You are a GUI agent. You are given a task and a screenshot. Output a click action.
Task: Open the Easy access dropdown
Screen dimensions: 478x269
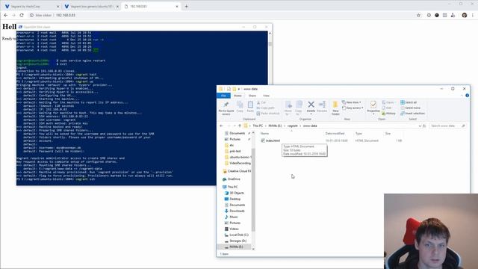353,108
